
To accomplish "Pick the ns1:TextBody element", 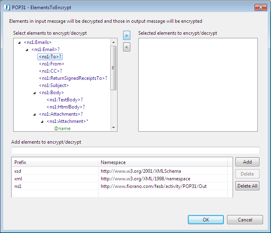I will click(65, 100).
